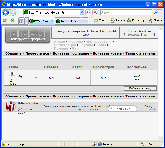The height and width of the screenshot is (148, 165).
Task: Click the Stop loading icon
Action: [95, 12]
